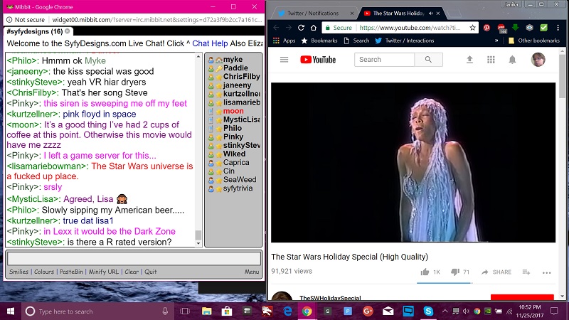Click the Share arrow under the video
Viewport: 569px width, 320px height.
point(485,272)
